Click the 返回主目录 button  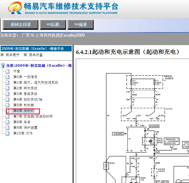point(20,25)
